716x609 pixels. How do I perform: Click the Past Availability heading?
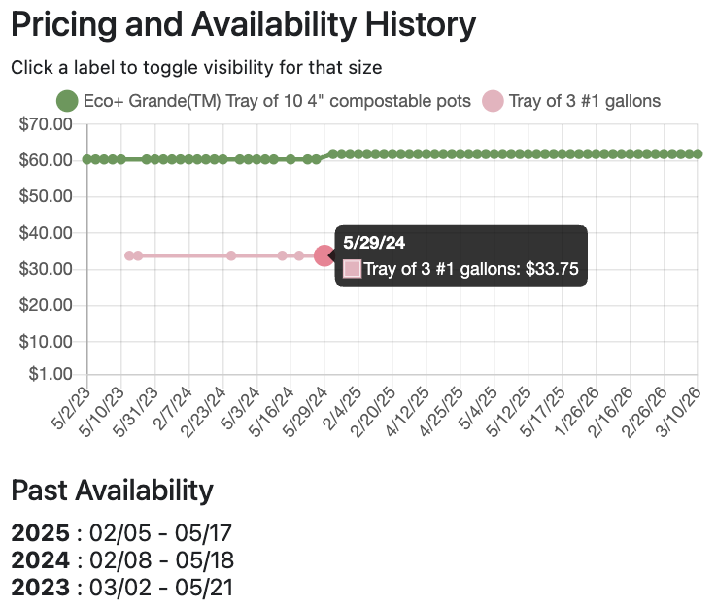112,491
